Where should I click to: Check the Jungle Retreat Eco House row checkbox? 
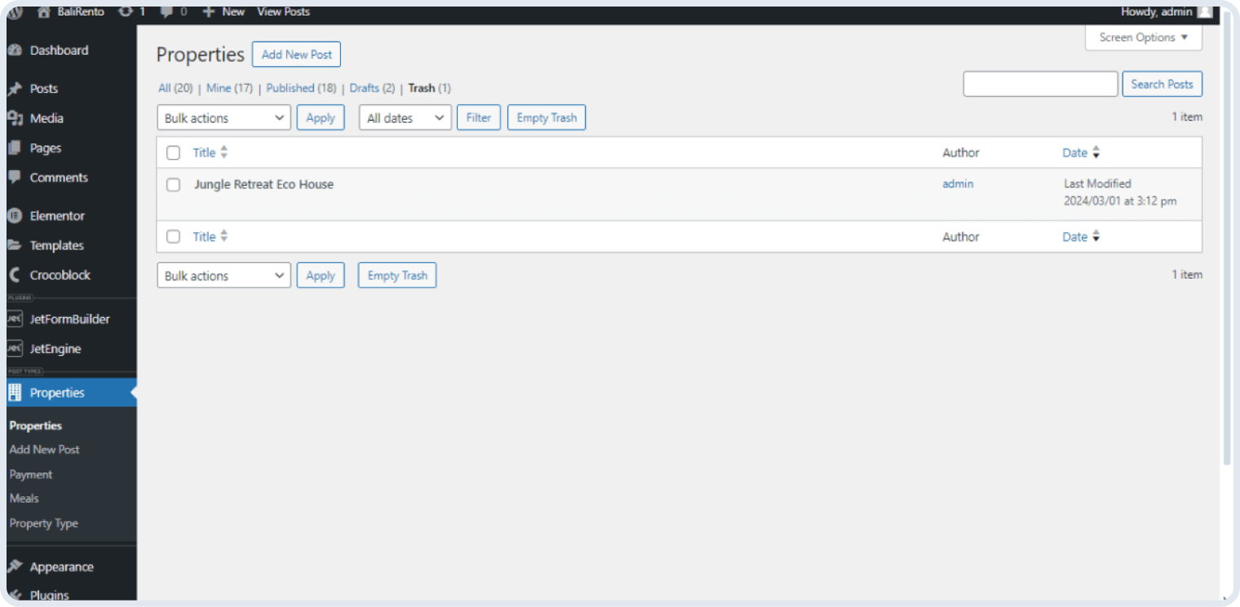coord(173,184)
